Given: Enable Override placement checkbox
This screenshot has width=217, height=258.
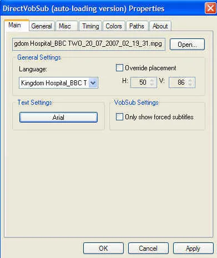Looking at the screenshot, I should tap(119, 68).
